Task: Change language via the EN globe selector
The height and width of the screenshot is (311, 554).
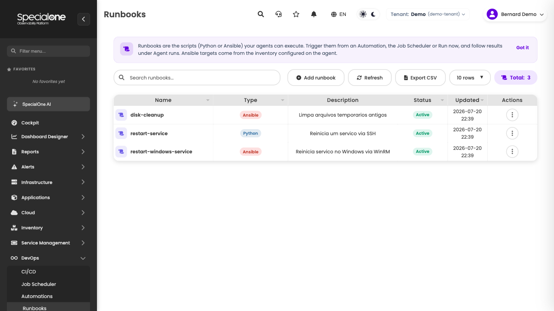Action: click(x=338, y=14)
